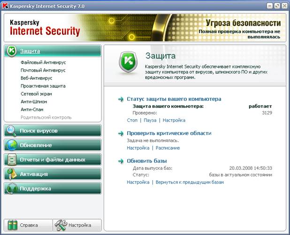Click the Kaspersky K logo in title bar
Screen dimensions: 290x235
[5, 6]
